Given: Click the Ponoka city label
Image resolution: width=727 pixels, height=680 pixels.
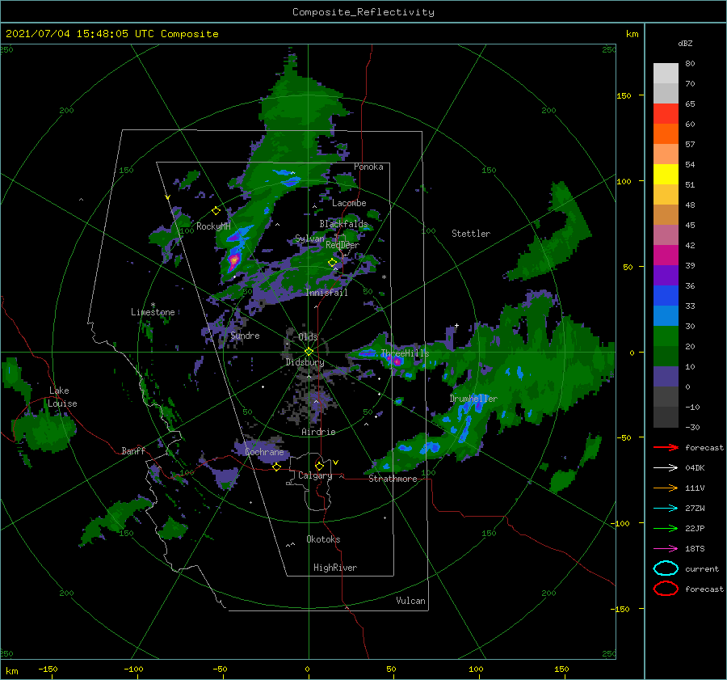Looking at the screenshot, I should point(368,167).
